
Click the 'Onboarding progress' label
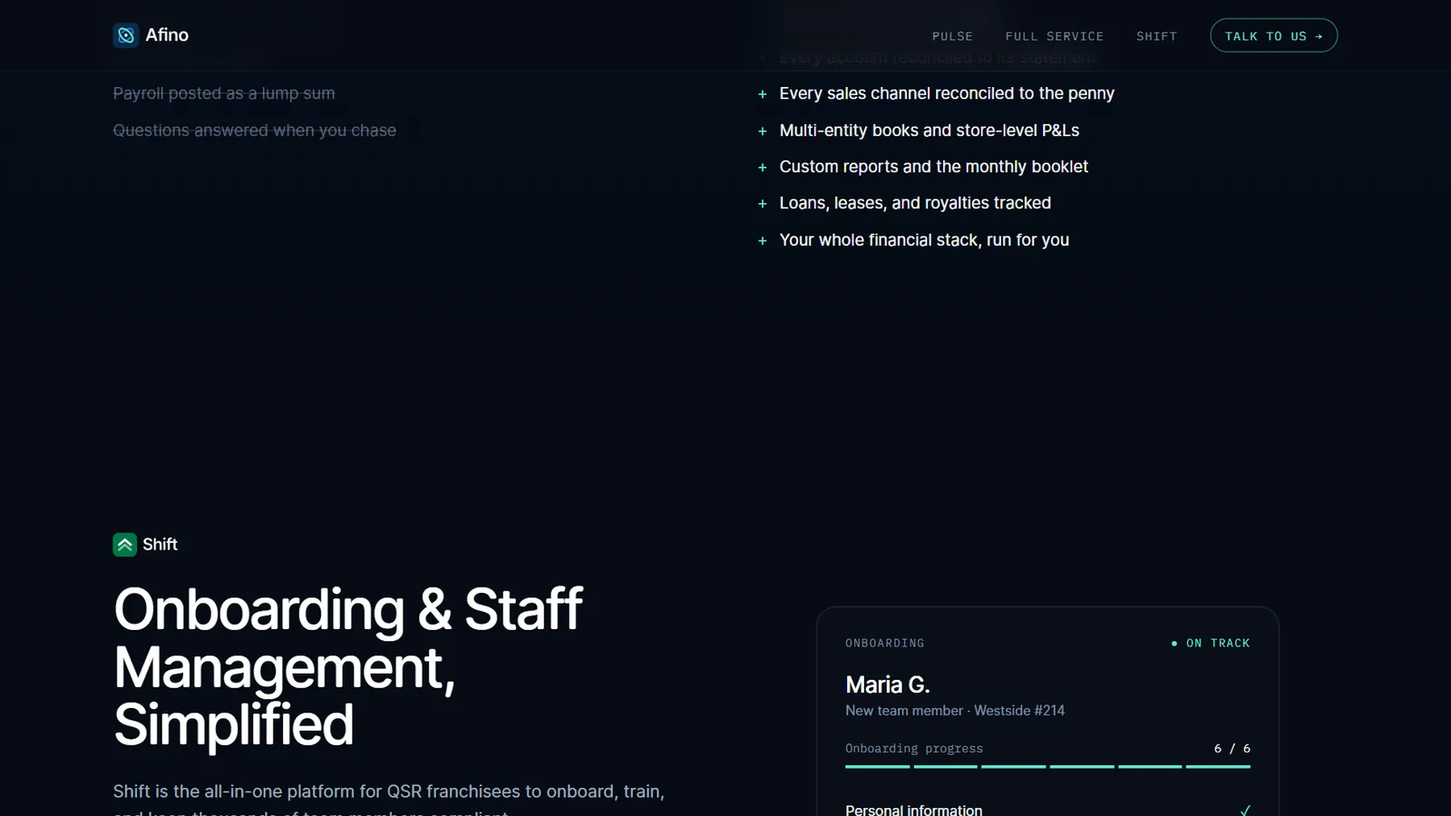pyautogui.click(x=914, y=749)
